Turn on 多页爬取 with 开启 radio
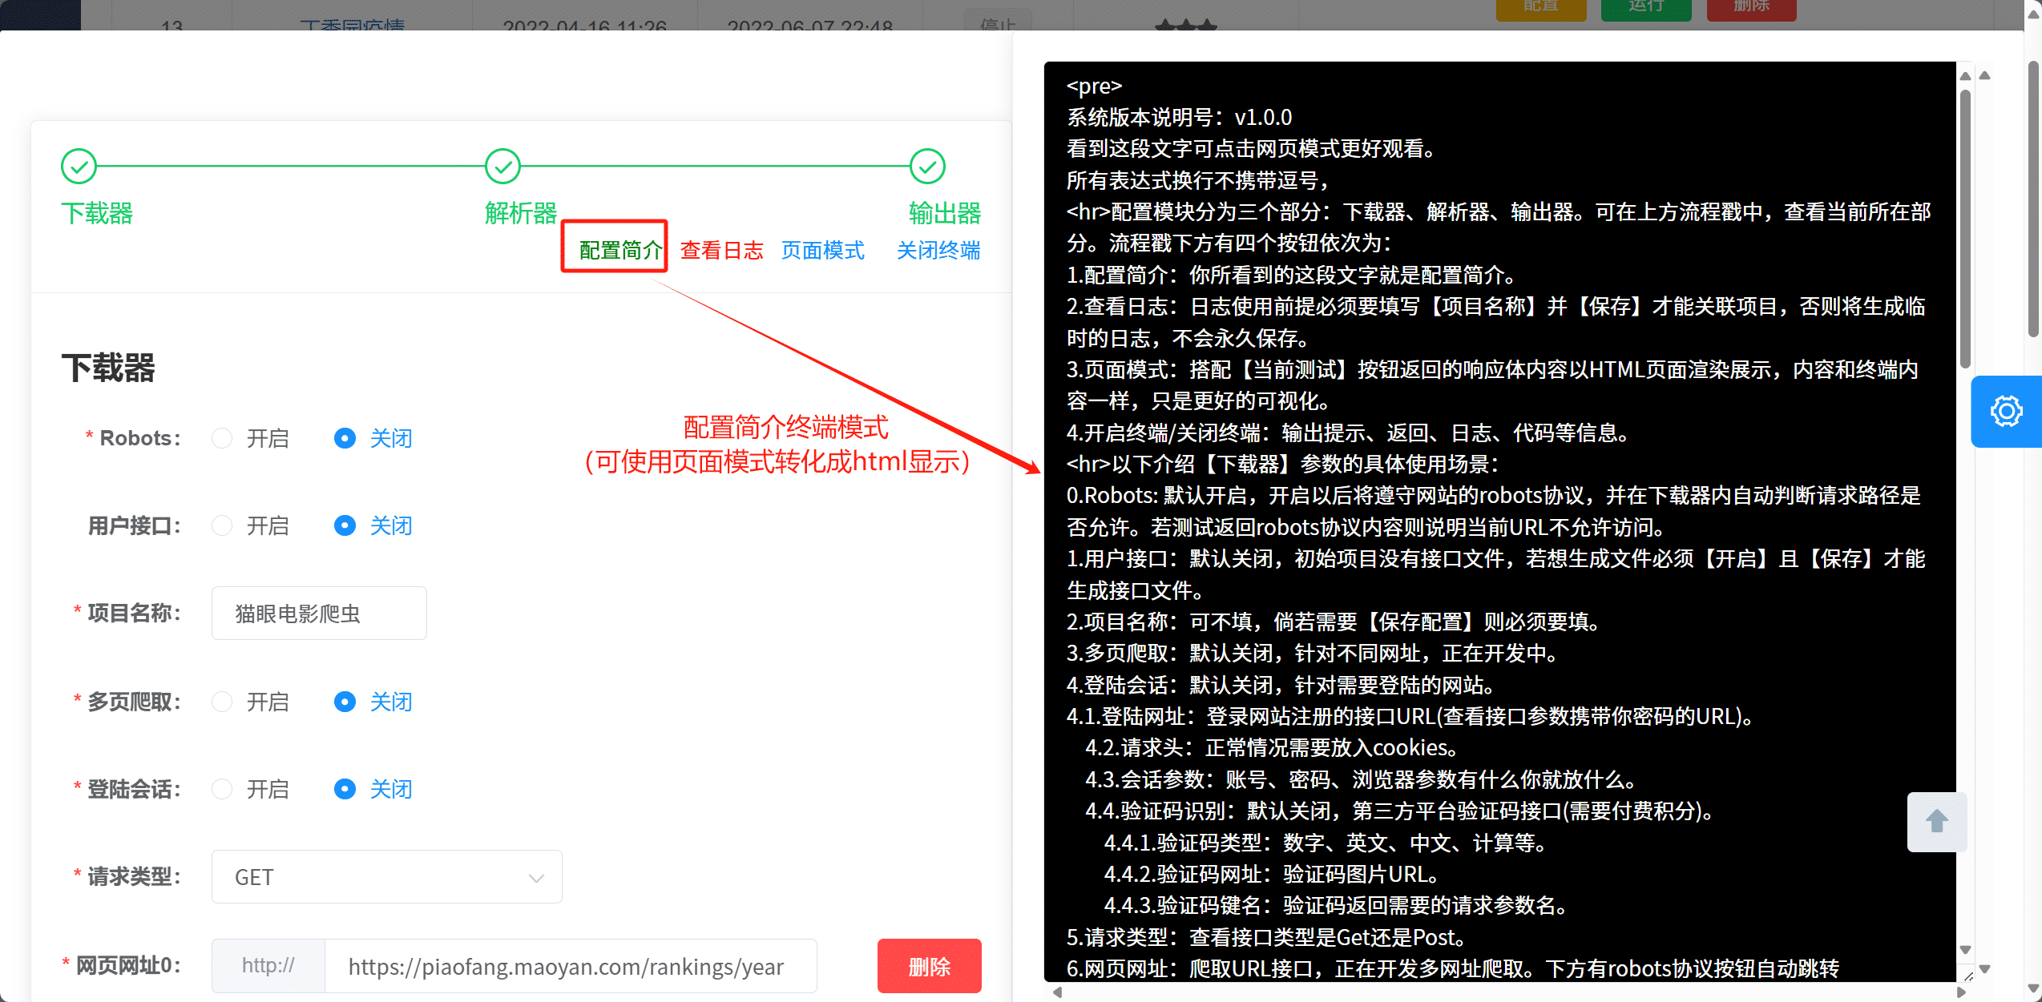This screenshot has height=1002, width=2042. (x=222, y=702)
